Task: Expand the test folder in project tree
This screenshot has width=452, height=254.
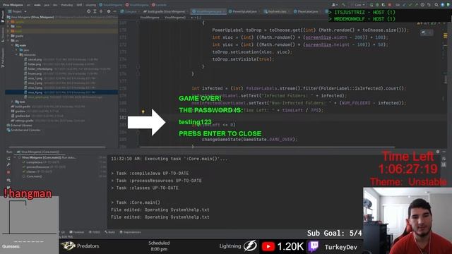Action: pyautogui.click(x=12, y=102)
